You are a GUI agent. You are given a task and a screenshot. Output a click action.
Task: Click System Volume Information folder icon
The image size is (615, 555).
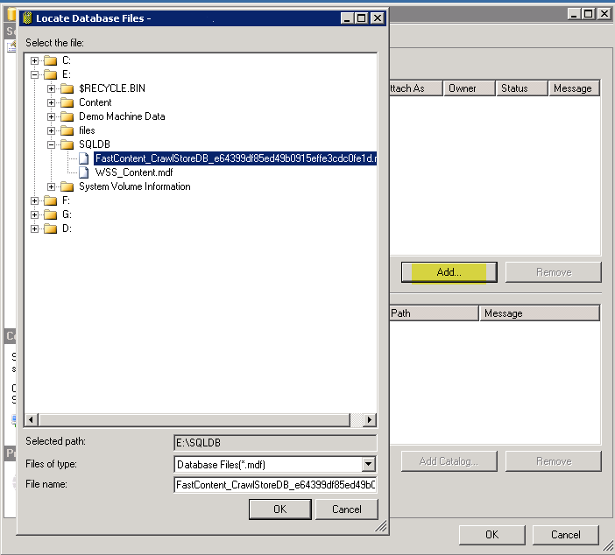67,186
